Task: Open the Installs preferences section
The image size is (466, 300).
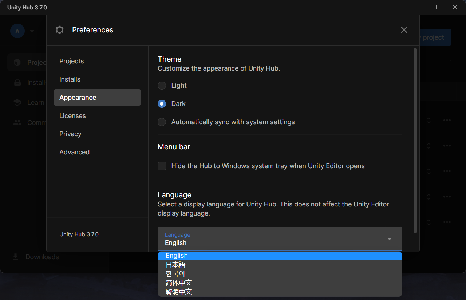Action: point(97,79)
